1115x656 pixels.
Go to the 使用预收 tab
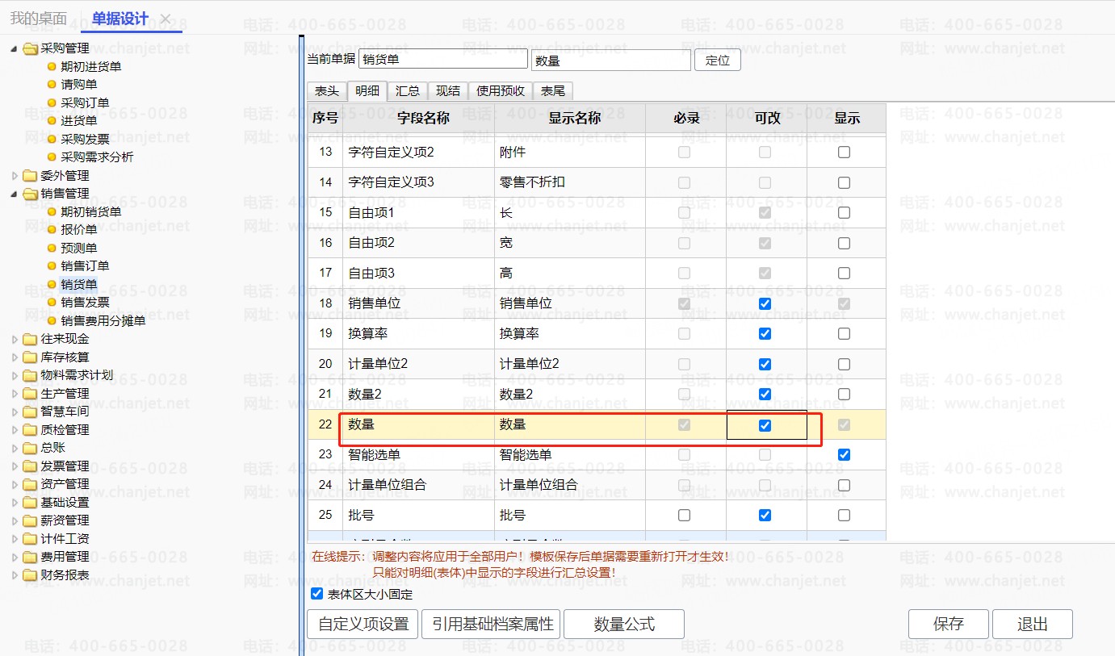[501, 91]
